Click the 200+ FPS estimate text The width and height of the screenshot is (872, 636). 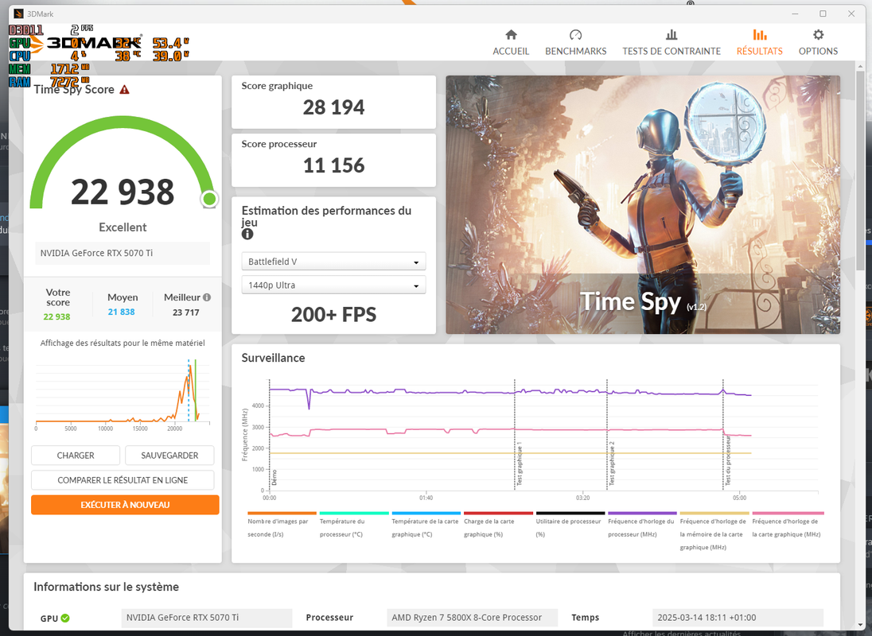(x=333, y=314)
